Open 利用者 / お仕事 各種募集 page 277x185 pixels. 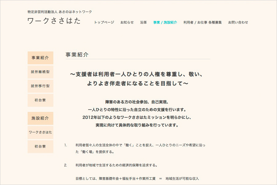click(x=203, y=23)
